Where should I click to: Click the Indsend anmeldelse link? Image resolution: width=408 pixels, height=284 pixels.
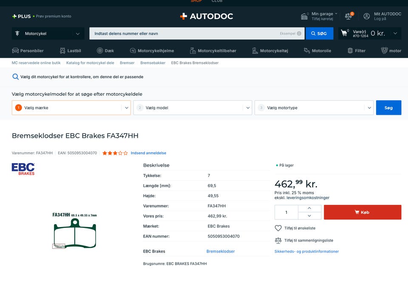pyautogui.click(x=148, y=153)
